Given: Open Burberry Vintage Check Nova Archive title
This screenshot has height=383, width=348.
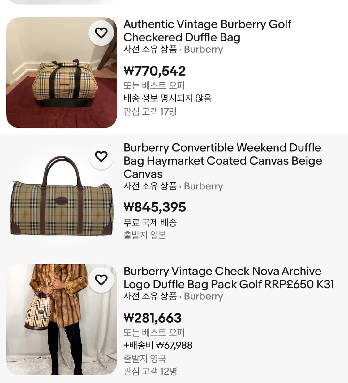Looking at the screenshot, I should click(x=229, y=278).
